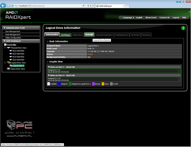Viewport: 191px width, 147px height.
Task: Open Host Management
Action: [13, 35]
